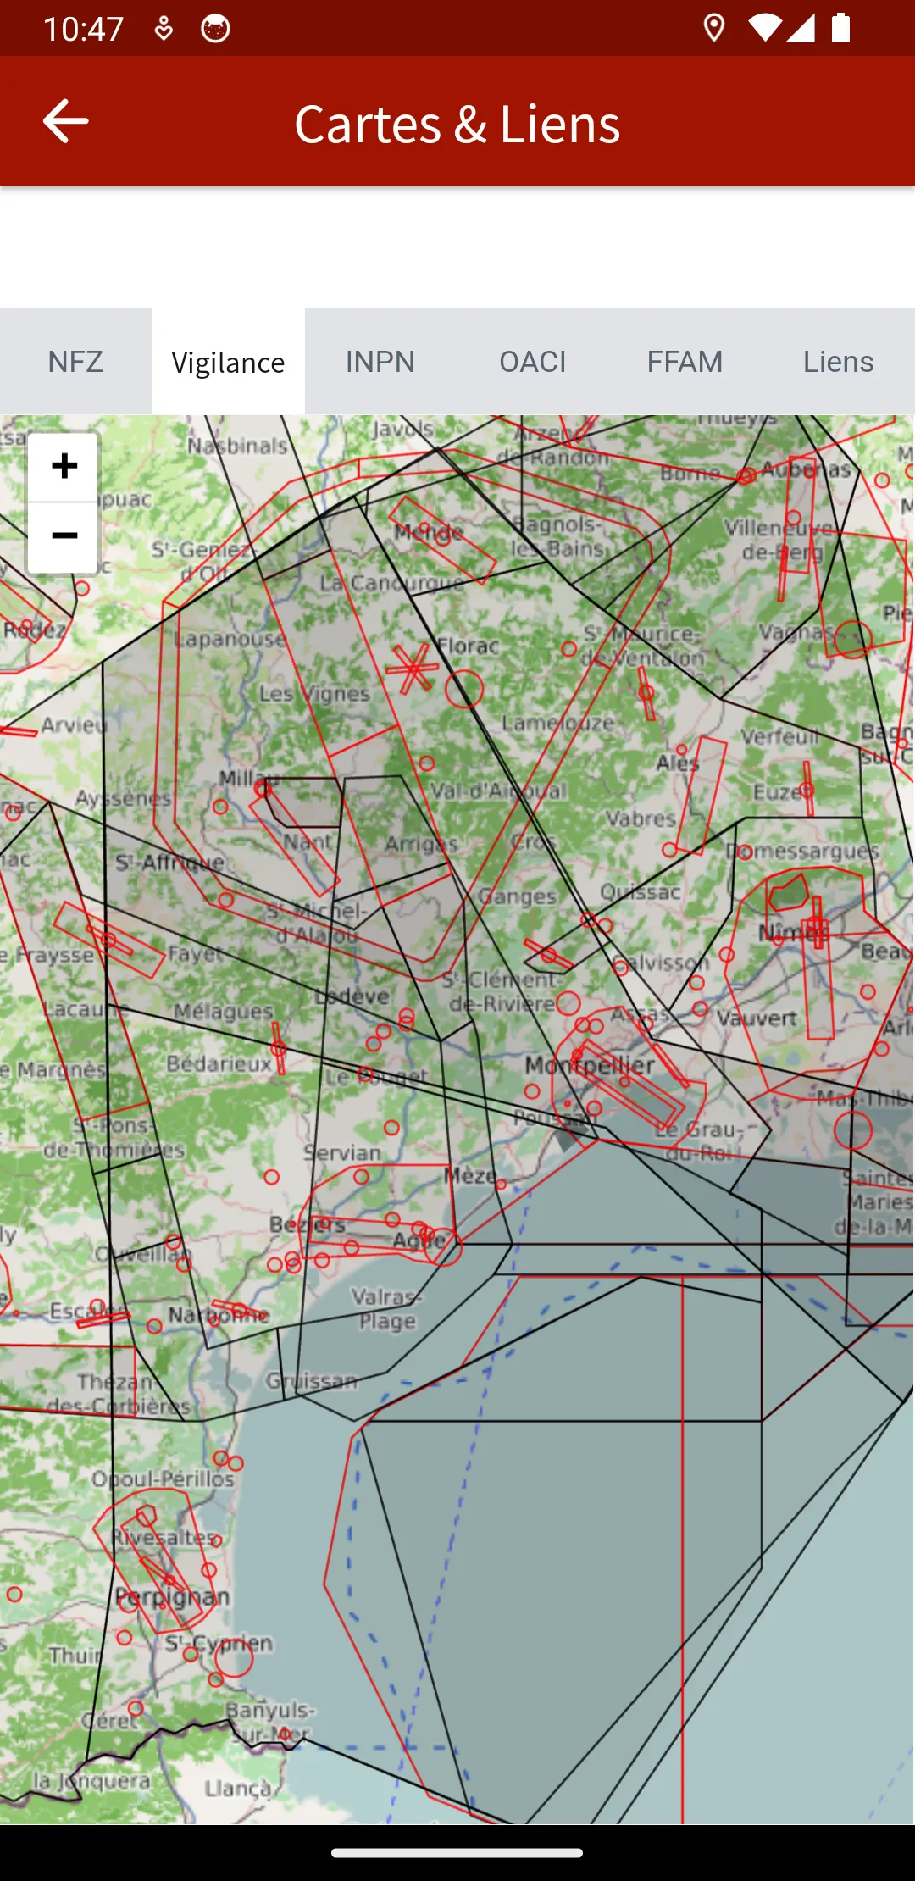This screenshot has height=1881, width=915.
Task: Tap the Bédarieux label on the map
Action: (x=219, y=1063)
